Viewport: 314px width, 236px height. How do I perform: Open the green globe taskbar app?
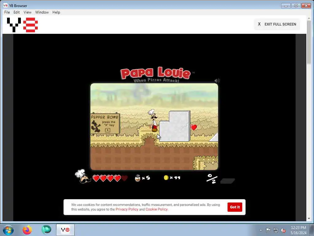click(46, 230)
